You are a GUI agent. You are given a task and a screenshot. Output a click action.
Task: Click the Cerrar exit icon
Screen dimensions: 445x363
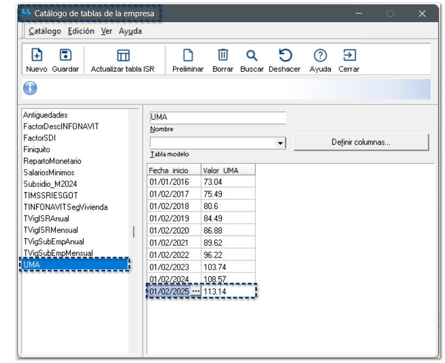point(349,55)
